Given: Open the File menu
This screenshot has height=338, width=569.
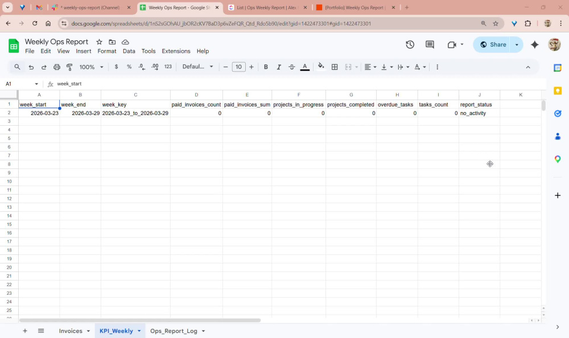Looking at the screenshot, I should [x=30, y=51].
